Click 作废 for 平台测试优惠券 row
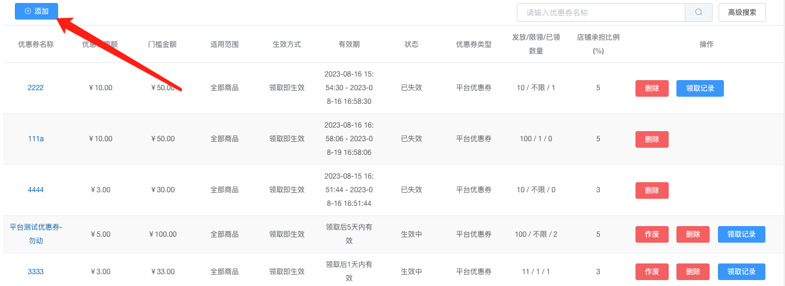This screenshot has height=286, width=785. pyautogui.click(x=651, y=234)
